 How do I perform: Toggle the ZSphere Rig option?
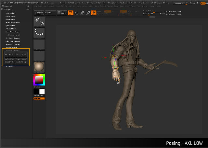(10, 59)
